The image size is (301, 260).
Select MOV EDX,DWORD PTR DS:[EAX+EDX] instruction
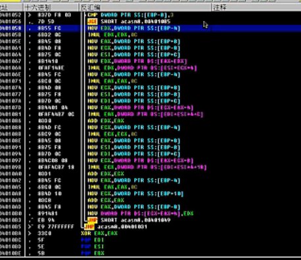pyautogui.click(x=137, y=61)
